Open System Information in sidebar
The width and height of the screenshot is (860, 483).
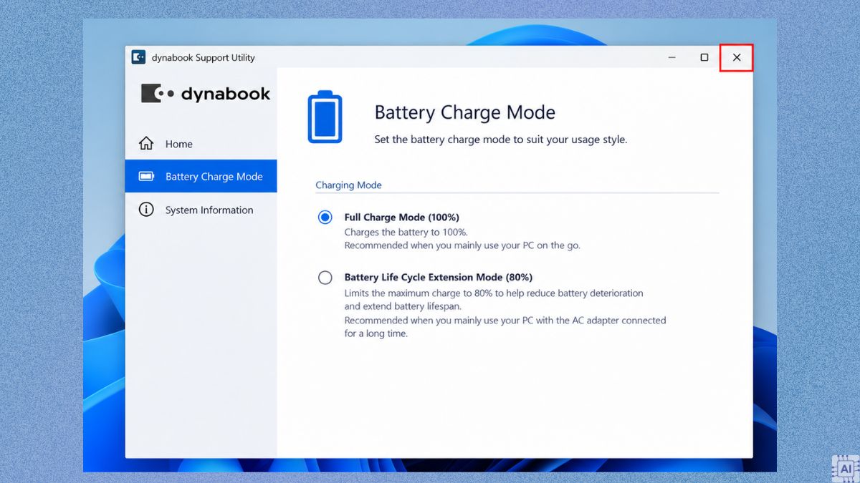coord(201,210)
